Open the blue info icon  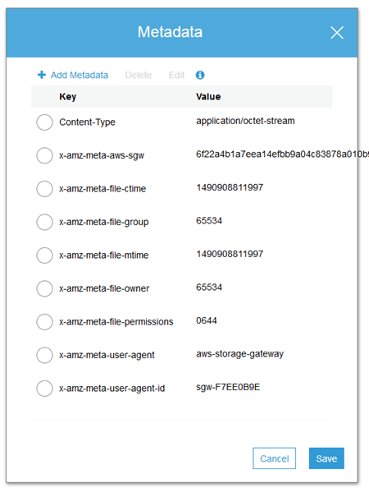pyautogui.click(x=200, y=75)
